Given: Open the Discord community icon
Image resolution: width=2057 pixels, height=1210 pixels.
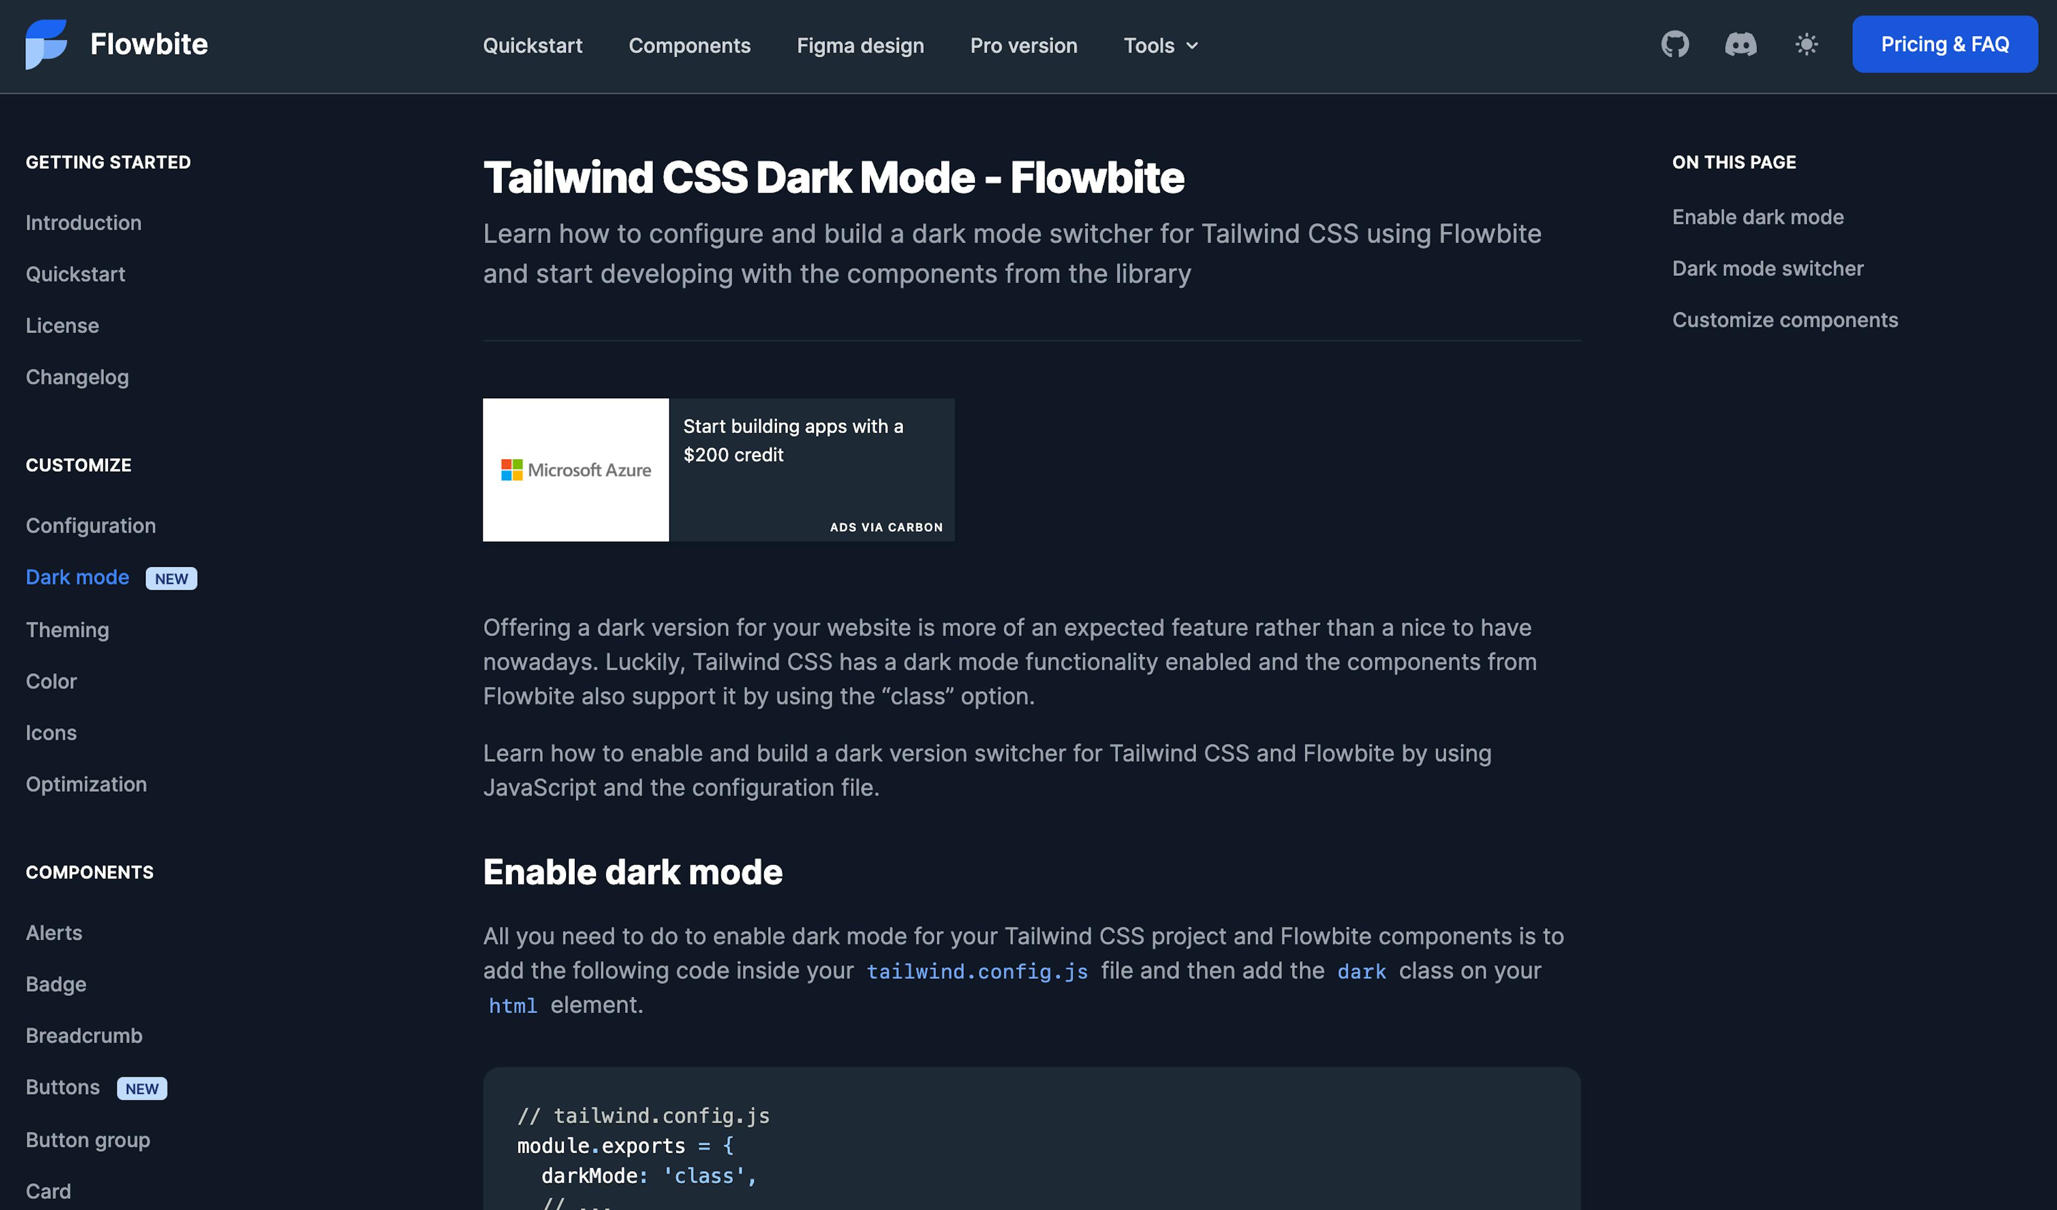Looking at the screenshot, I should tap(1740, 44).
